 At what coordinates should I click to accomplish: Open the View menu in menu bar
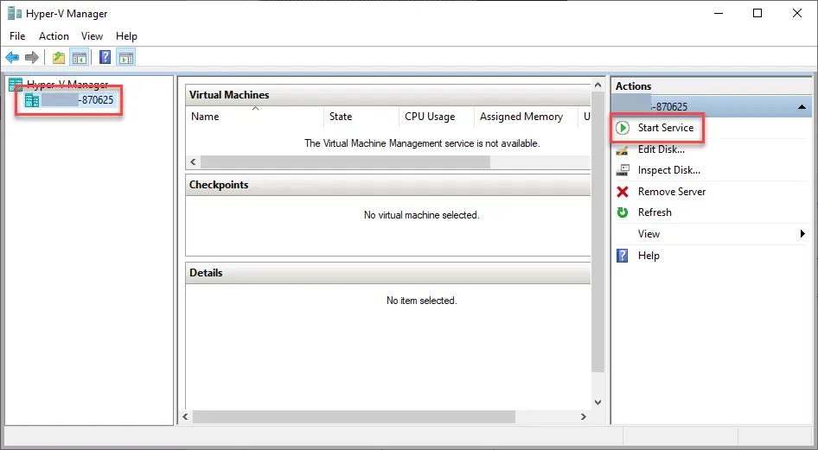click(x=92, y=36)
